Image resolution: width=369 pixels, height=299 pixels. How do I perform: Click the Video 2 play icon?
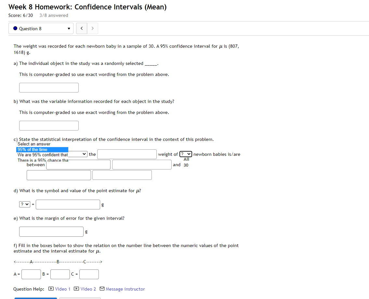click(x=77, y=289)
